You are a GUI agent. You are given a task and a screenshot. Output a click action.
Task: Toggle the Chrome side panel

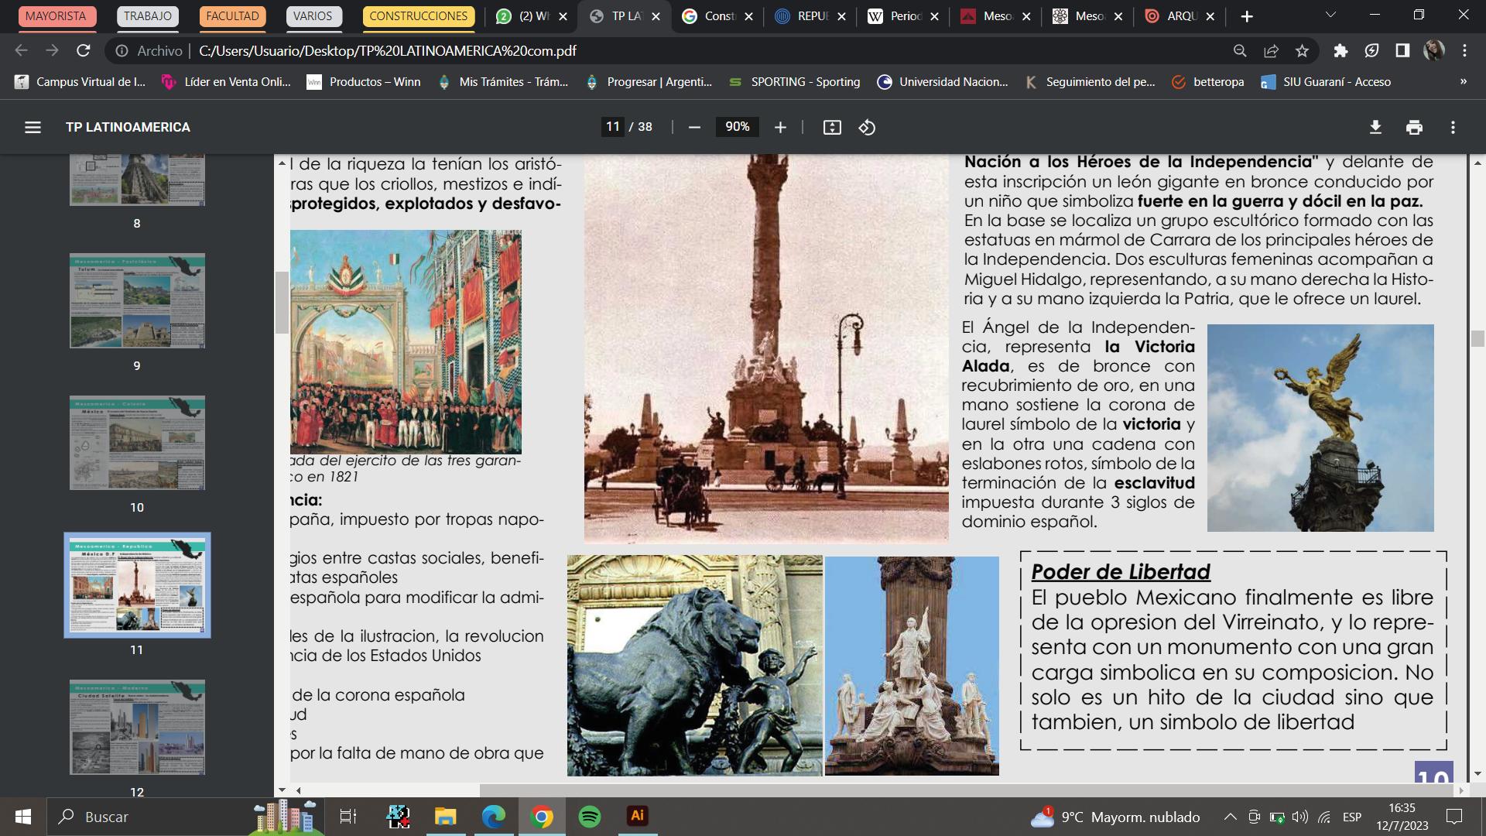(1402, 50)
